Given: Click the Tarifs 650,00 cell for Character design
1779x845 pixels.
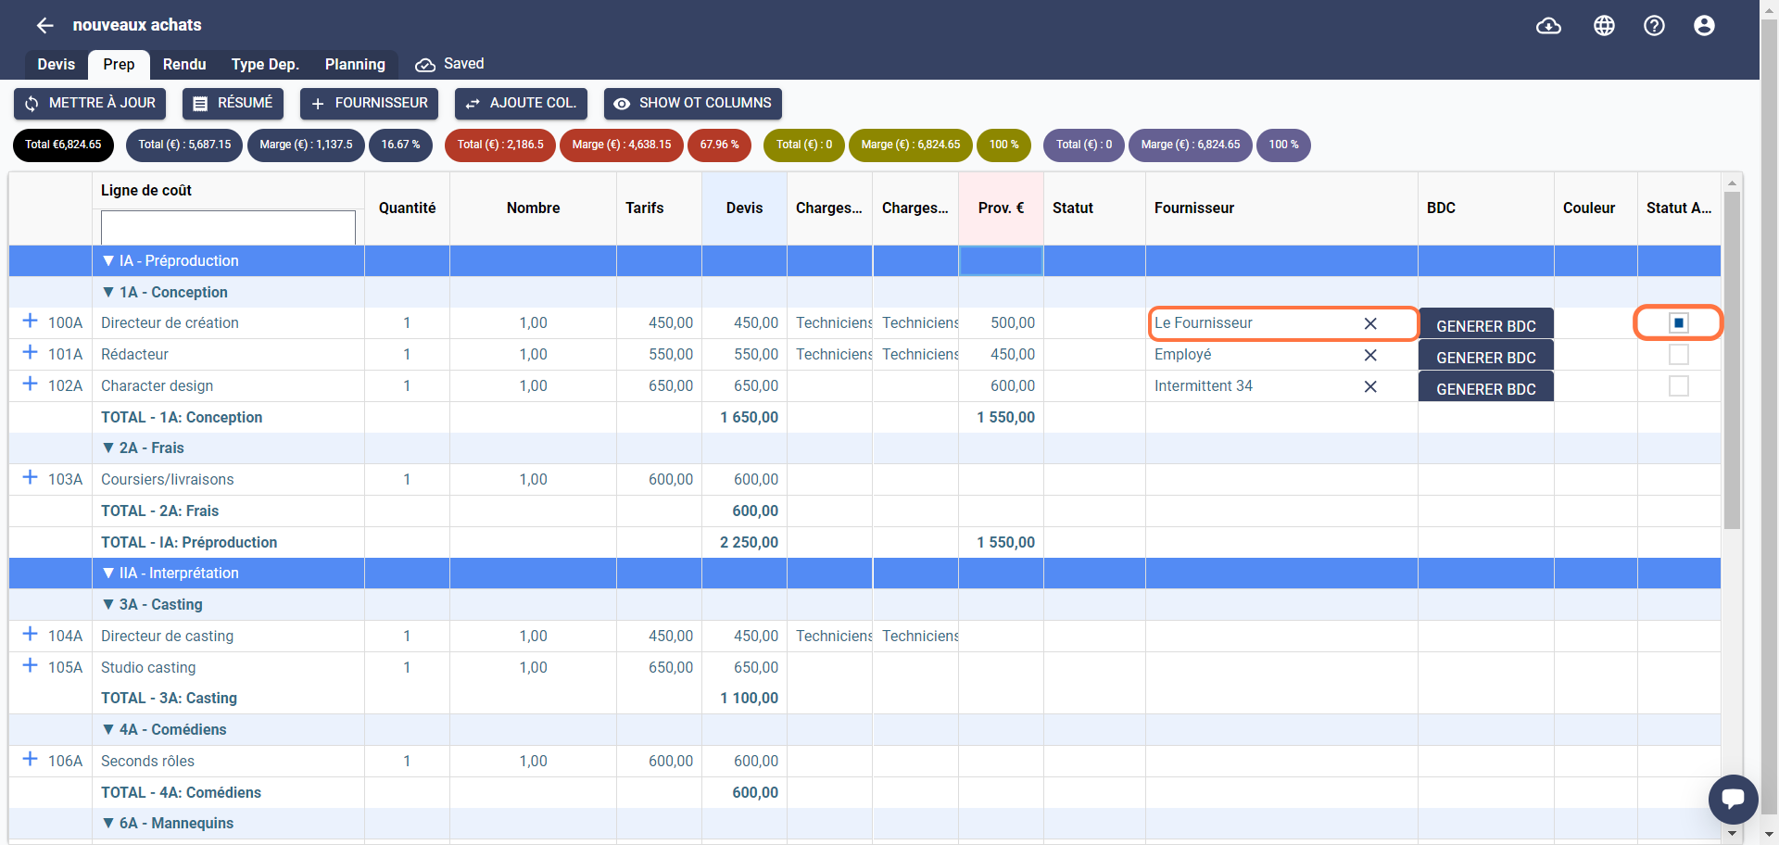Looking at the screenshot, I should (659, 386).
